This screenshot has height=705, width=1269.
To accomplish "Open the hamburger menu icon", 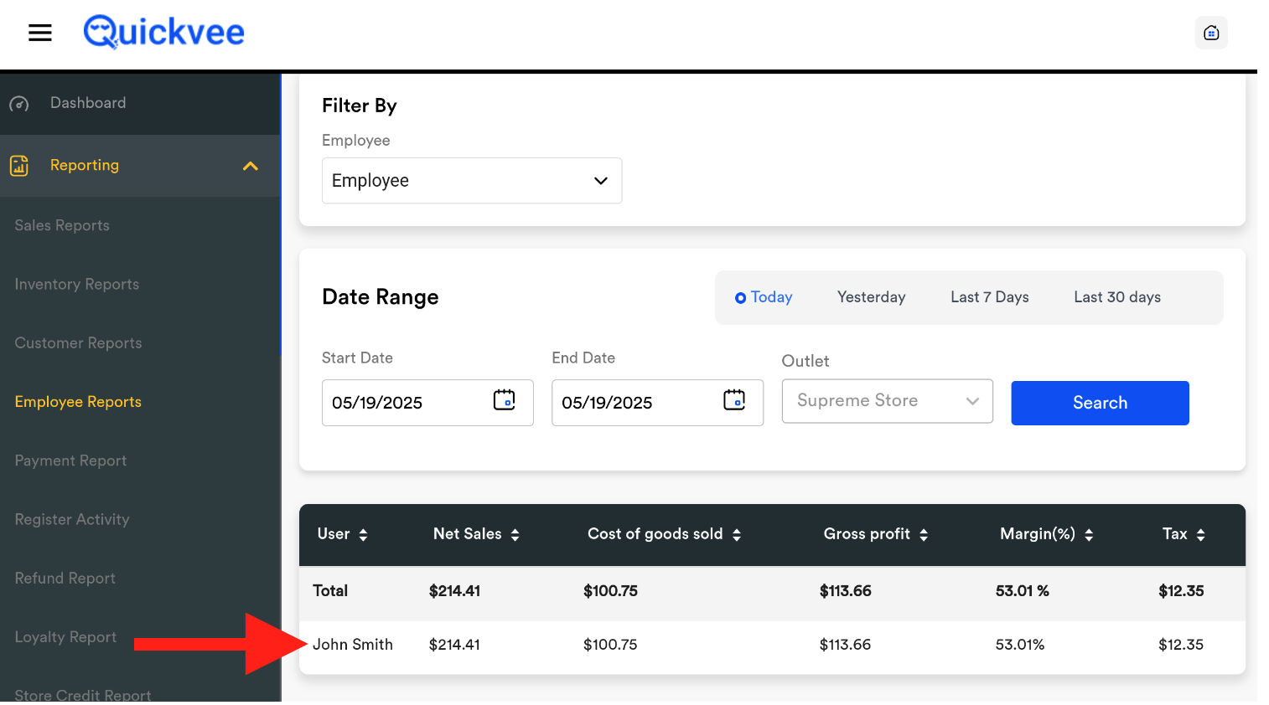I will tap(40, 33).
